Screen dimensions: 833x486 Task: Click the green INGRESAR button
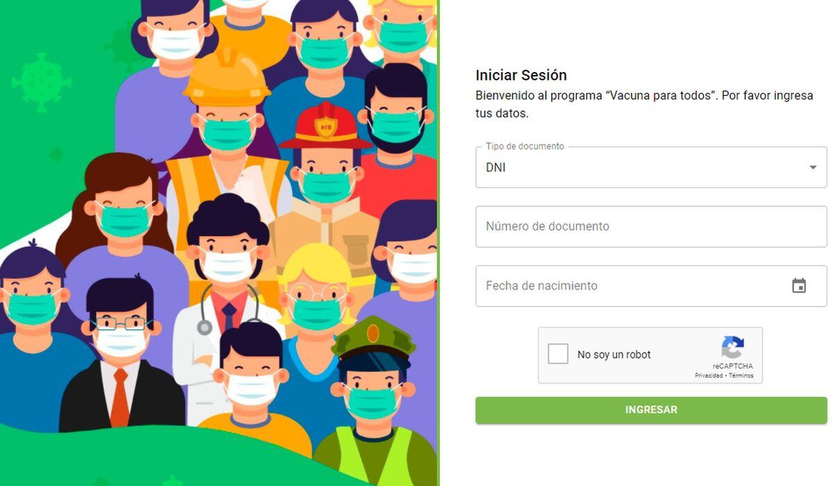[651, 410]
